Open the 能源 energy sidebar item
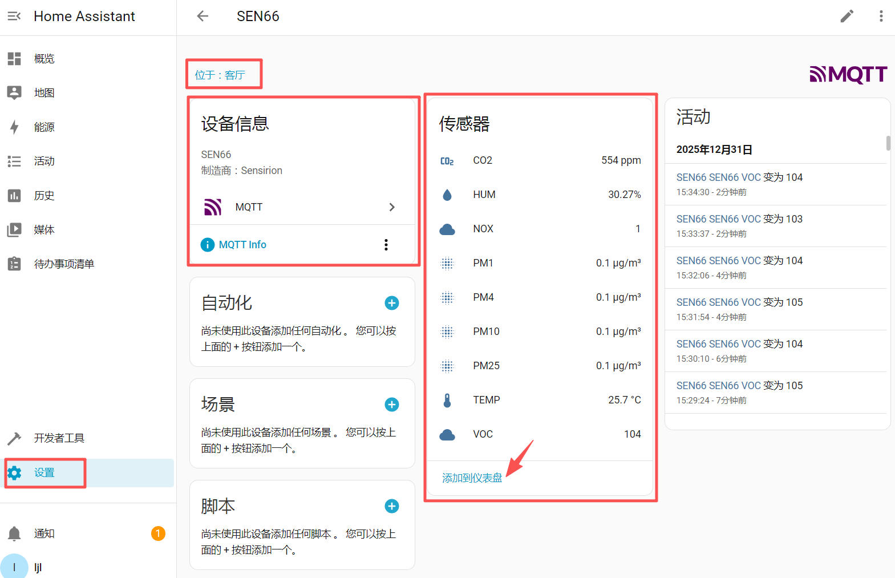Screen dimensions: 895x578 pos(44,127)
